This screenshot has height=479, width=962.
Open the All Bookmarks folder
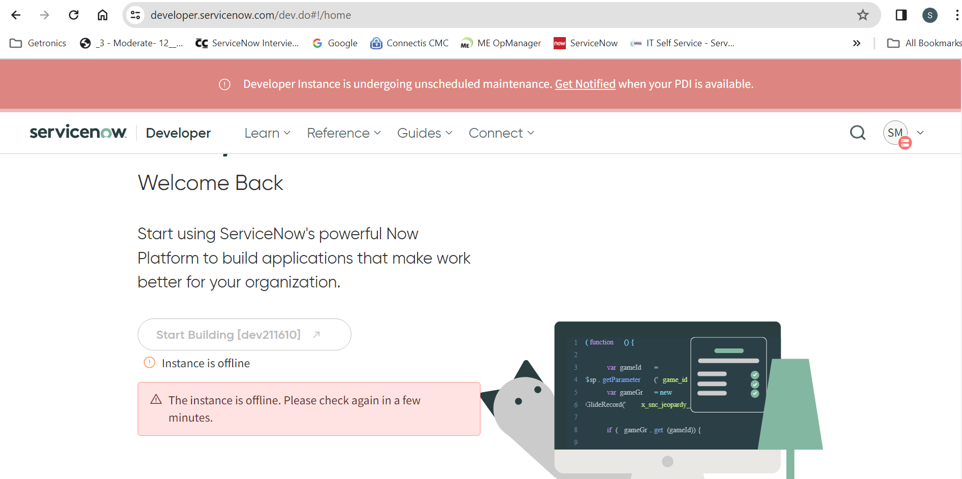coord(924,43)
